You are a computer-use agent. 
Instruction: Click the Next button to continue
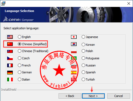[93, 96]
